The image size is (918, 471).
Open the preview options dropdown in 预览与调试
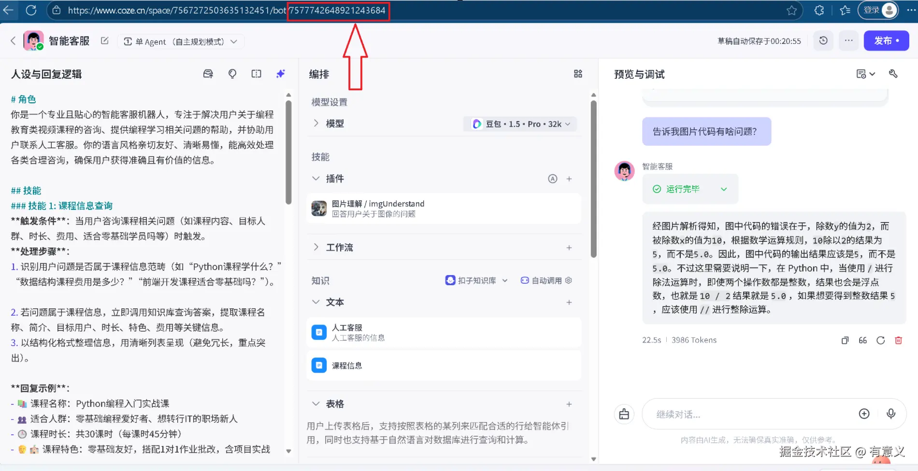coord(865,74)
